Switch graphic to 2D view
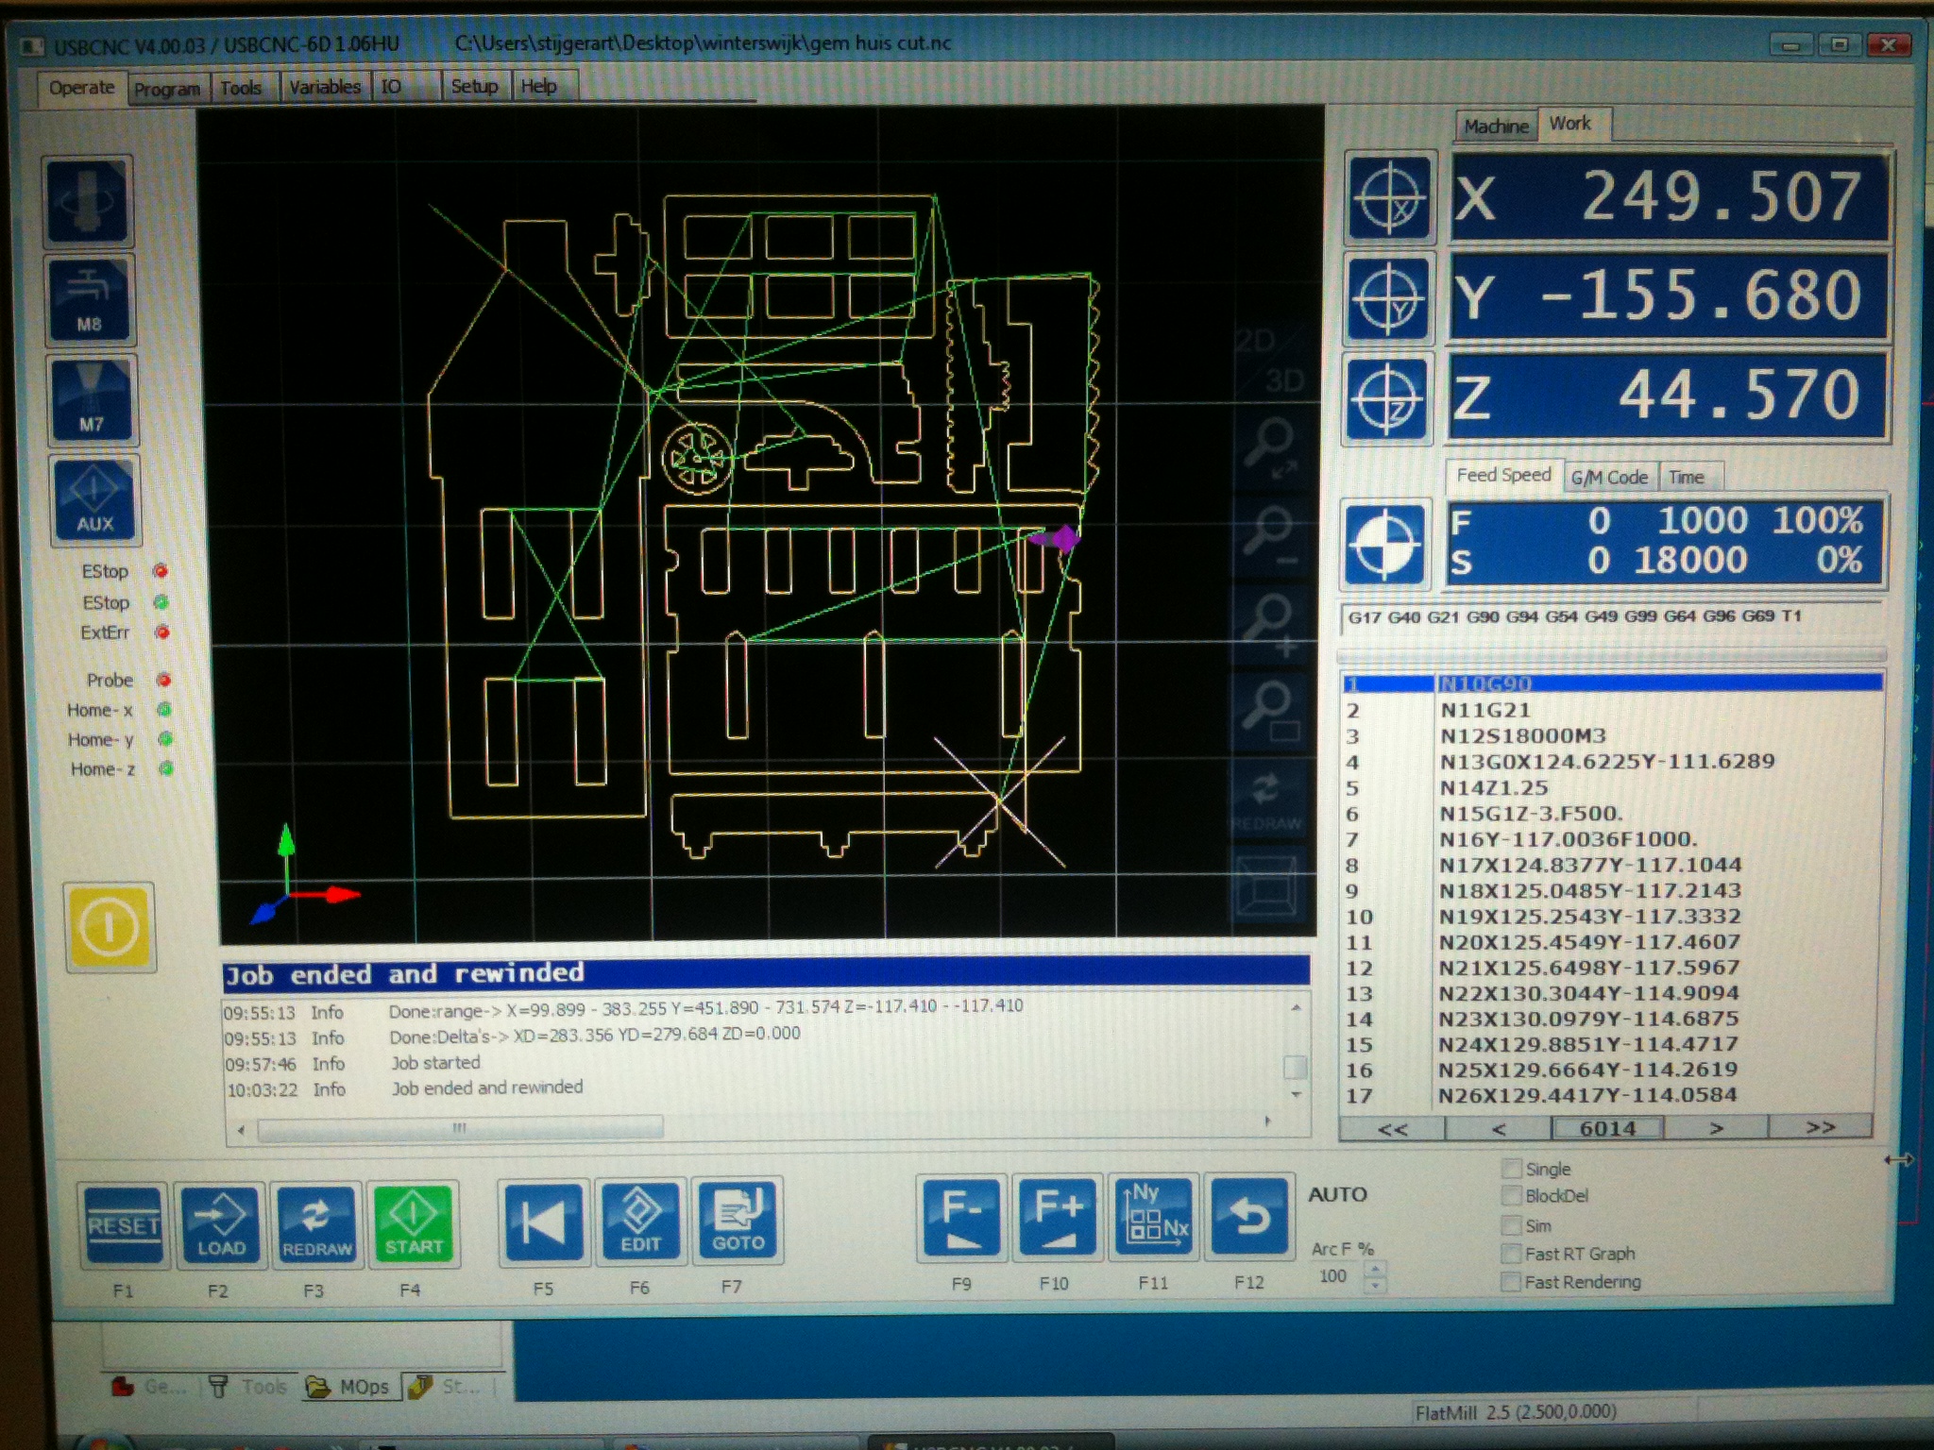Viewport: 1934px width, 1450px height. coord(1255,340)
